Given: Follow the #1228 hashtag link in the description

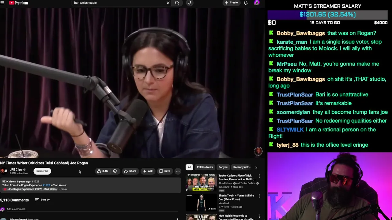Looking at the screenshot, I should pyautogui.click(x=46, y=185).
